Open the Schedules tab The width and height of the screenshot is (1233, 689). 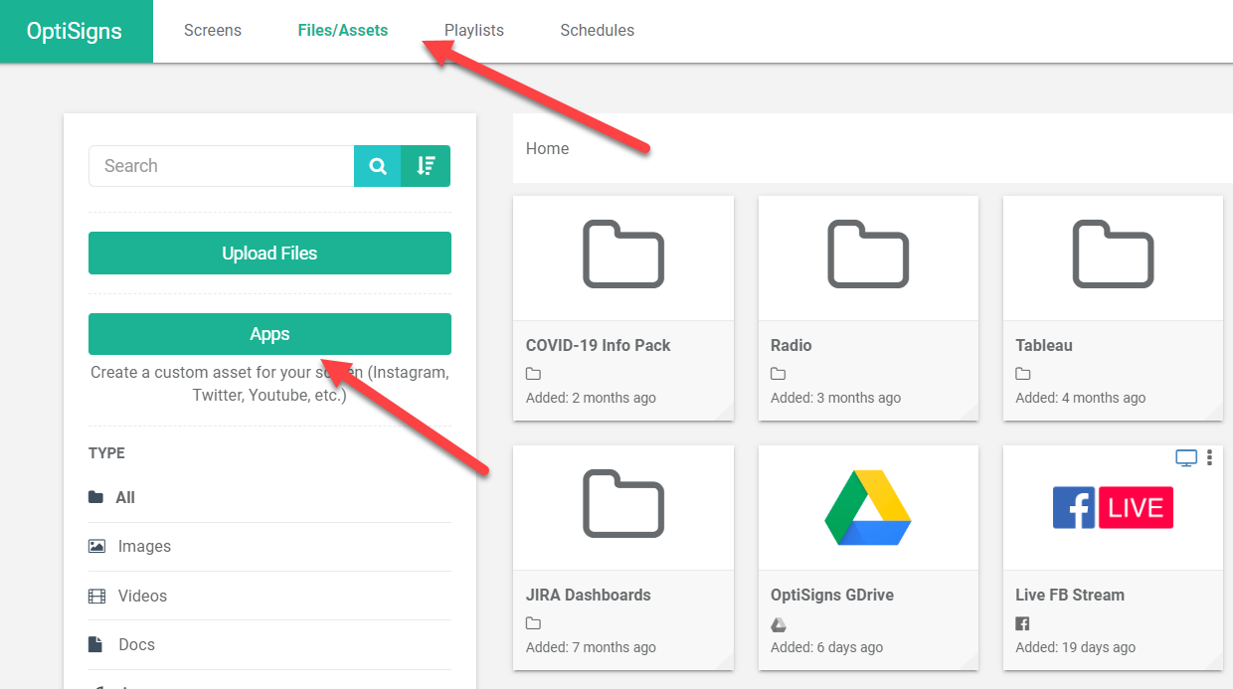click(597, 31)
